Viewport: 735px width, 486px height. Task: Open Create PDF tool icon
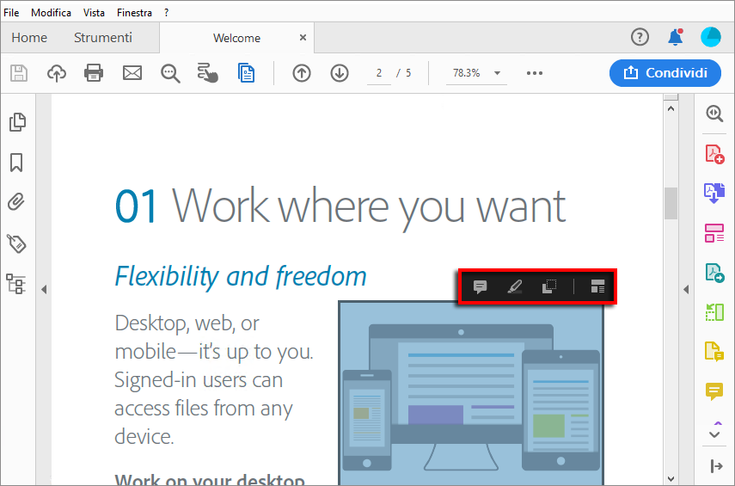(x=715, y=154)
